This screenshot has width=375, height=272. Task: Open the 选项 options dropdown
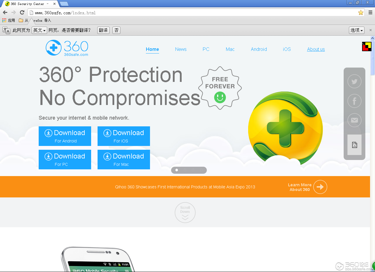(357, 30)
